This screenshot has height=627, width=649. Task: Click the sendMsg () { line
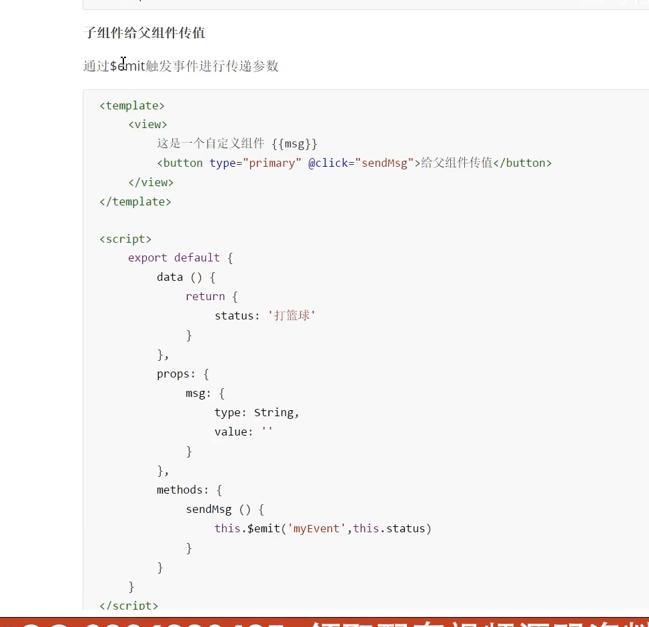pos(225,509)
